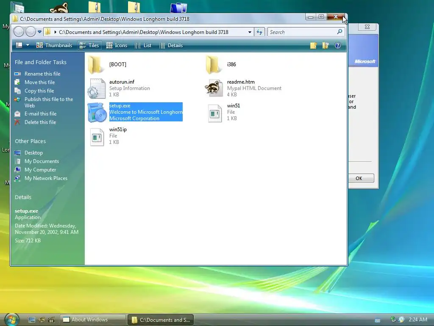The height and width of the screenshot is (326, 434).
Task: Click the win51ip file name text
Action: (118, 129)
